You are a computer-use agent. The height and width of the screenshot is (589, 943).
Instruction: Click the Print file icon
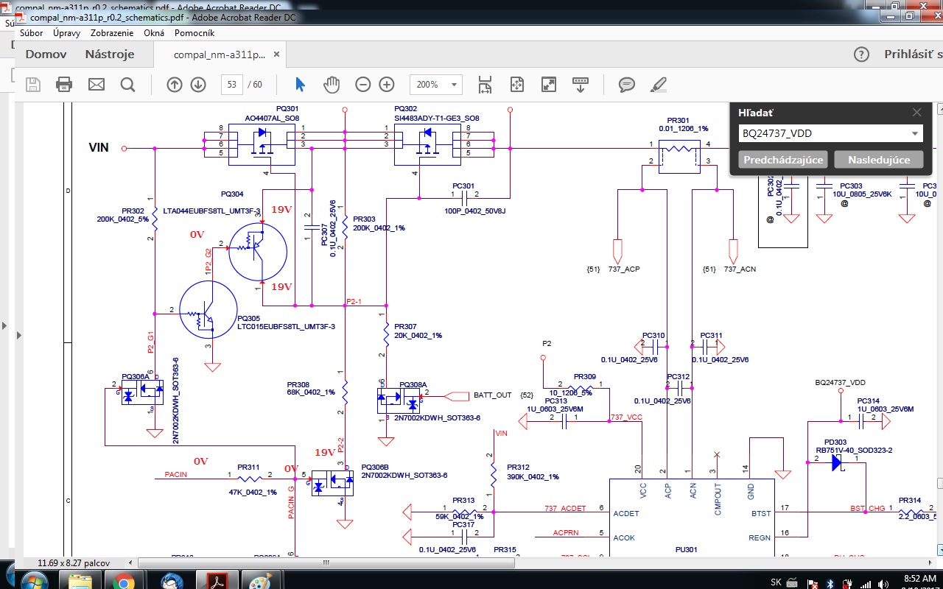click(64, 85)
